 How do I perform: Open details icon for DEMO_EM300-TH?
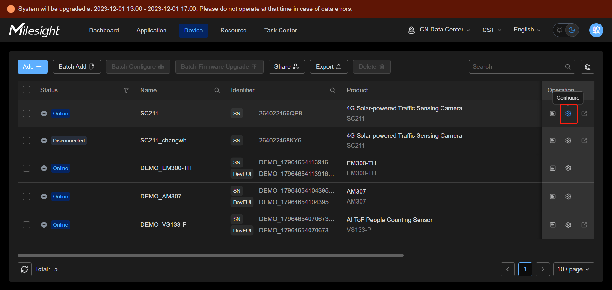pos(553,168)
